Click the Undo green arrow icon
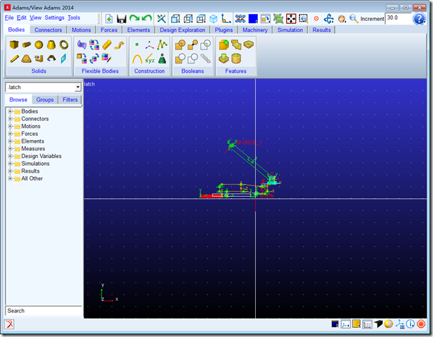This screenshot has width=433, height=337. (147, 18)
